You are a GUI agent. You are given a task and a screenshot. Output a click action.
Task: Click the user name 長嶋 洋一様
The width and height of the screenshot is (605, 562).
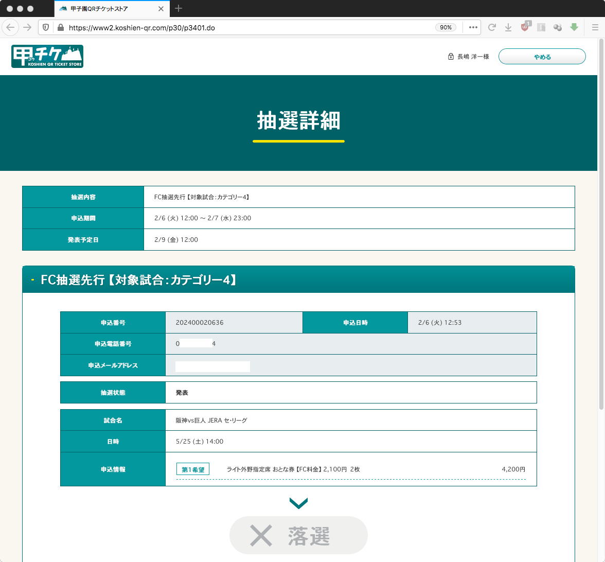tap(473, 57)
